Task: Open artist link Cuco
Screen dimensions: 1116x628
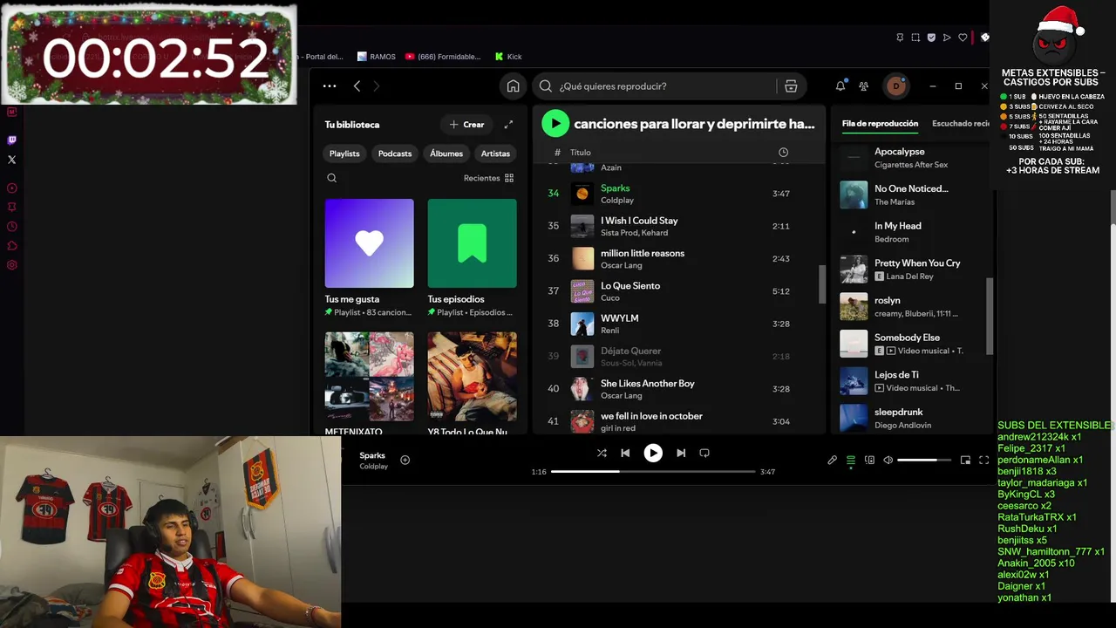Action: click(610, 298)
